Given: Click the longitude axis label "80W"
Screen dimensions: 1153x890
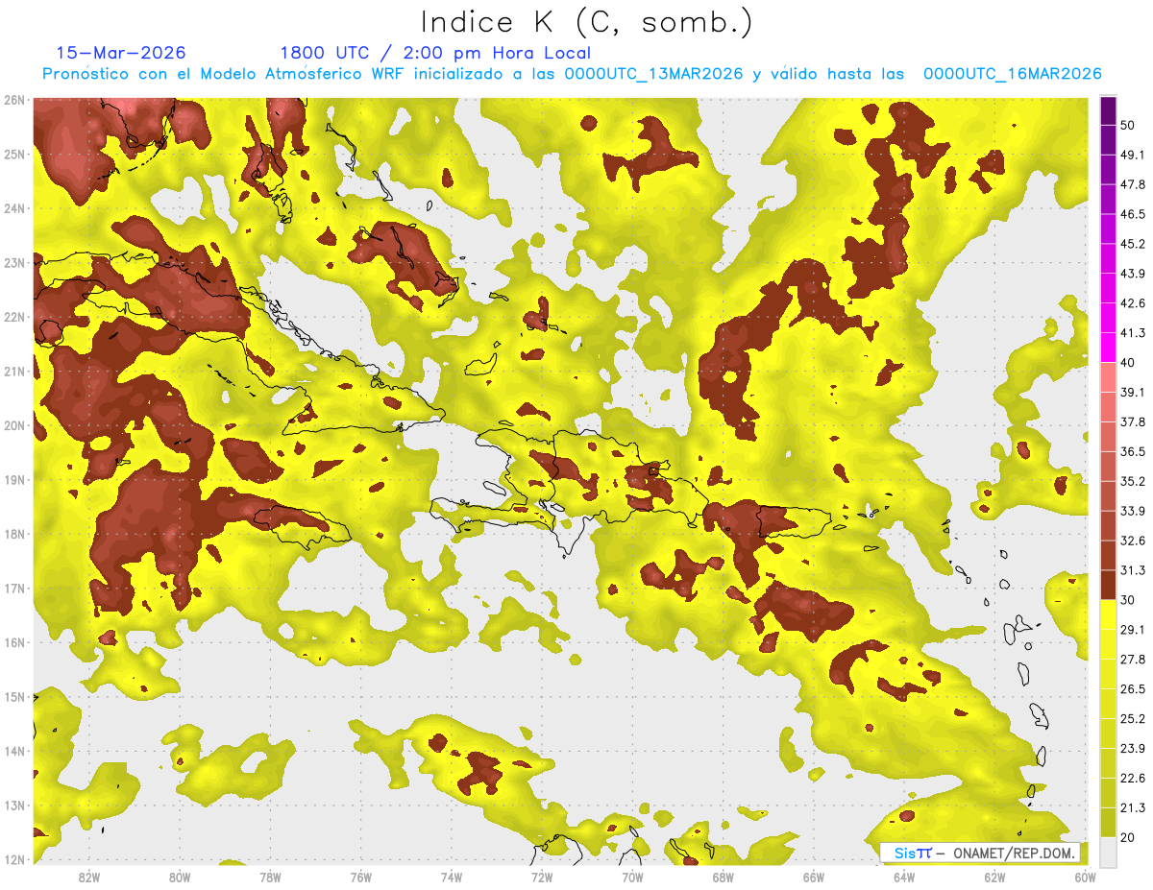Looking at the screenshot, I should tap(180, 878).
